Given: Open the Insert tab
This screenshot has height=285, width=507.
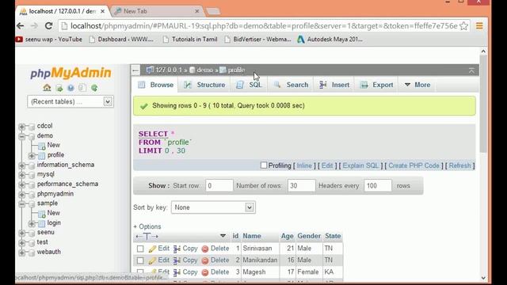Looking at the screenshot, I should click(x=334, y=85).
